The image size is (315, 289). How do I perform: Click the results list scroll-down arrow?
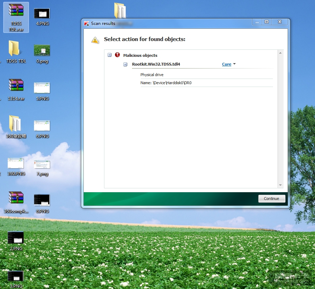280,185
